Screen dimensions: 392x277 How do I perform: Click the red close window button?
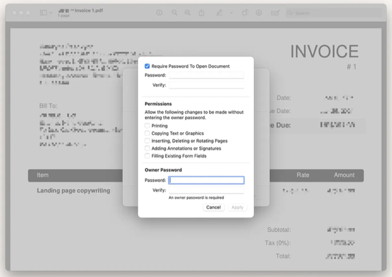pos(15,13)
